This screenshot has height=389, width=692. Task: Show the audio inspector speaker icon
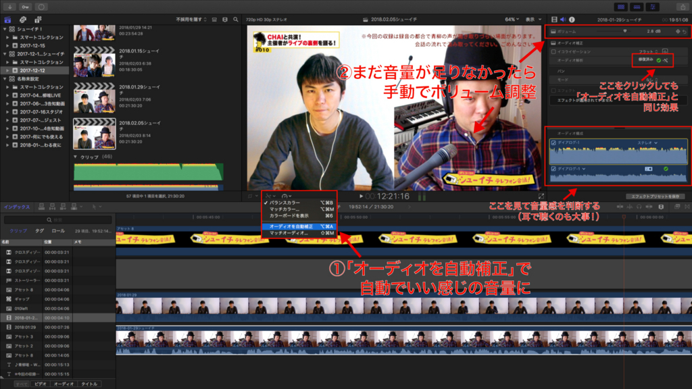(563, 20)
